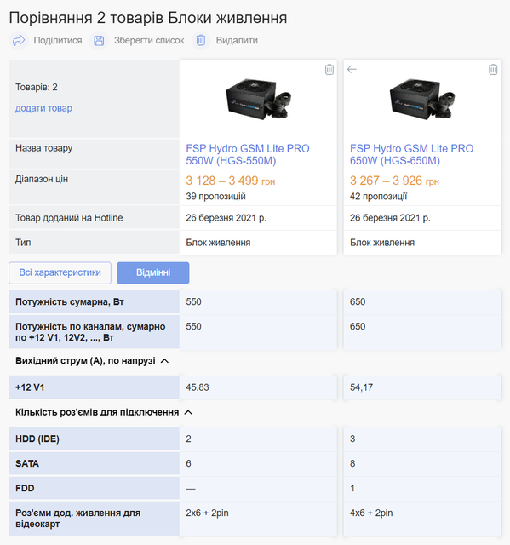Click the 550W power supply thumbnail
This screenshot has height=545, width=510.
tap(259, 100)
